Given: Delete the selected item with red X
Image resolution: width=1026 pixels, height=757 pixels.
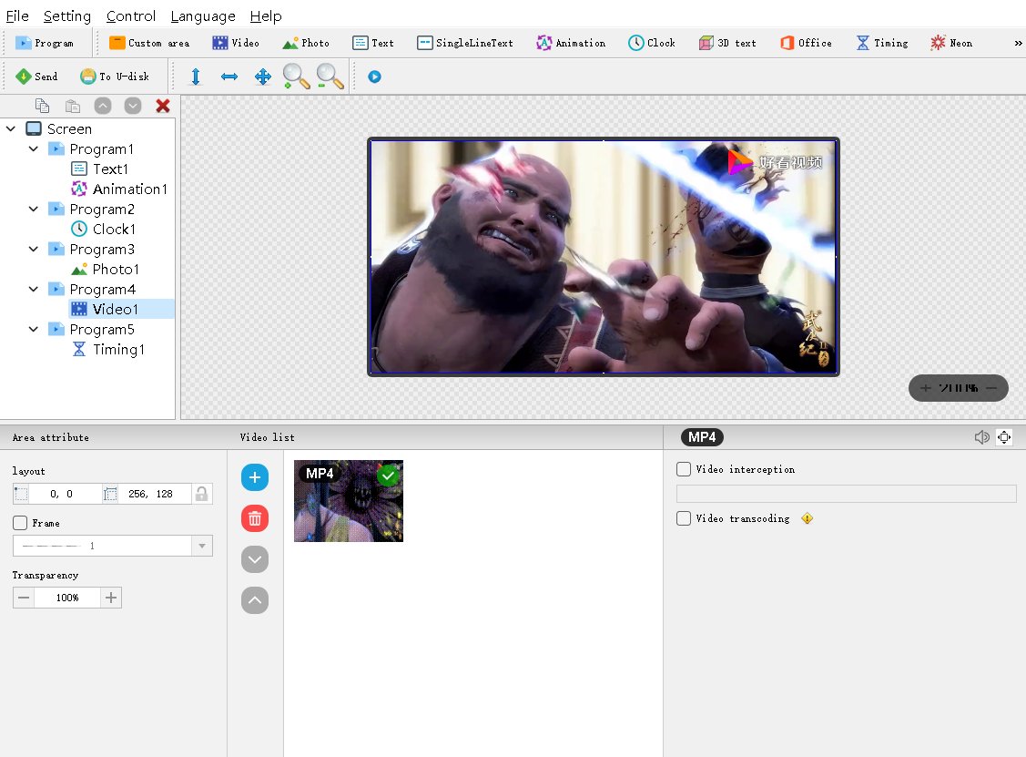Looking at the screenshot, I should [163, 106].
